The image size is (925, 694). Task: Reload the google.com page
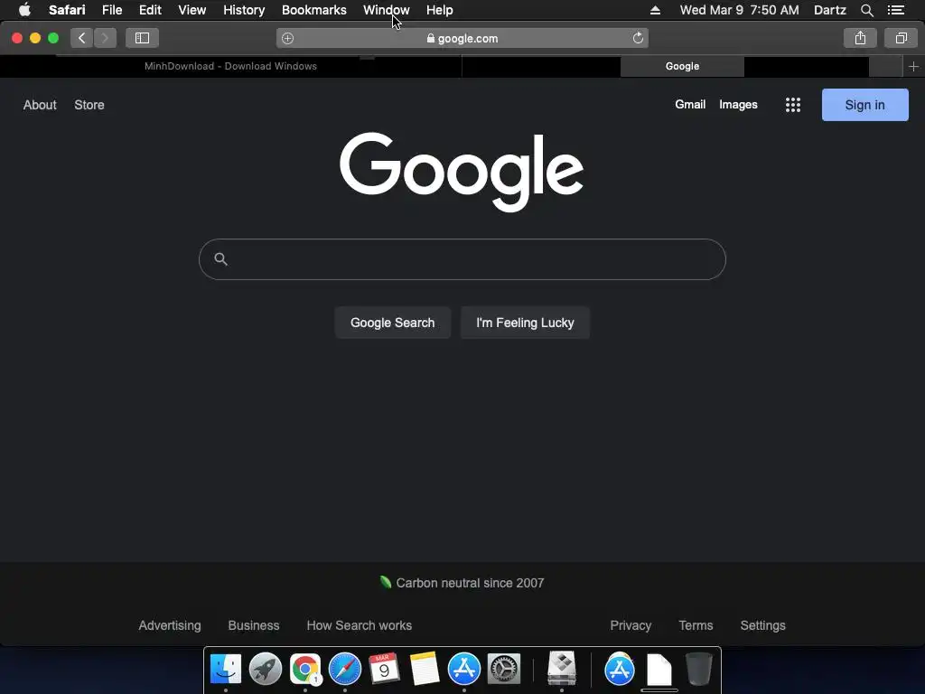[638, 38]
